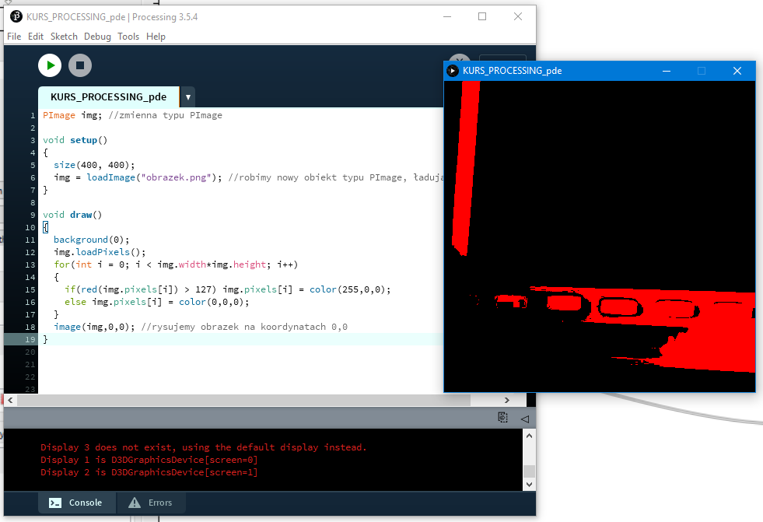This screenshot has height=522, width=763.
Task: Select the KURS_PROCESSING_pde editor tab
Action: [109, 96]
